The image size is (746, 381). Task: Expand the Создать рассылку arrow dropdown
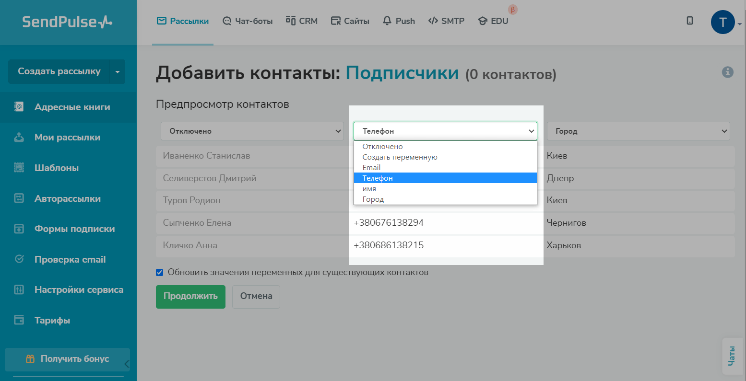[x=118, y=72]
